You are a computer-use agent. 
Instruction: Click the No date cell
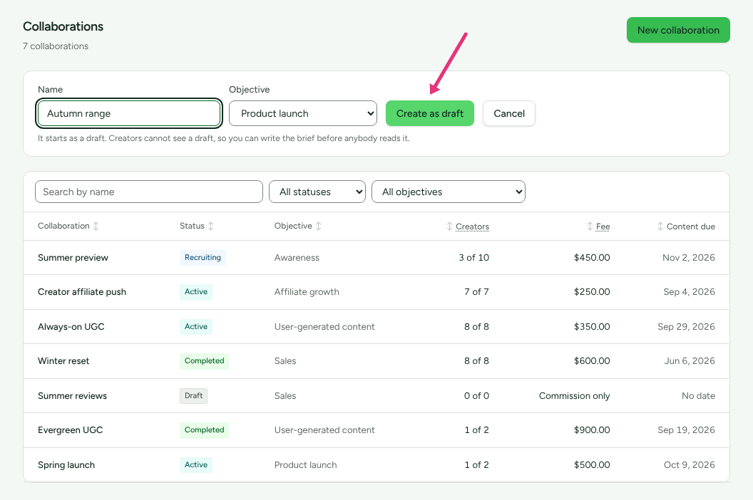[698, 396]
